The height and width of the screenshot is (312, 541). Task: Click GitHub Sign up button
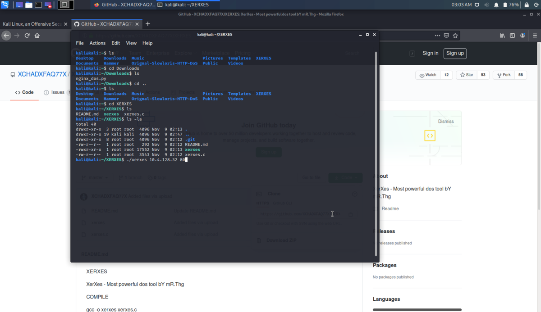pyautogui.click(x=455, y=53)
